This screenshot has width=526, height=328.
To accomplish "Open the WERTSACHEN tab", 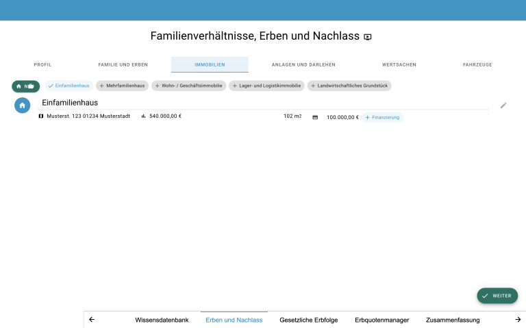I will coord(399,65).
